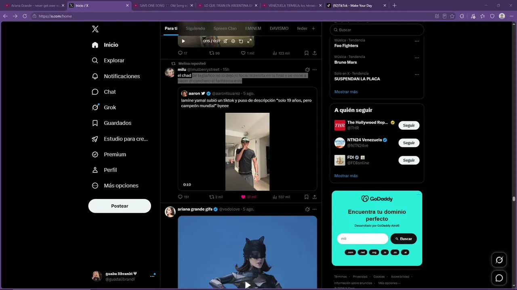Open the browser profile avatar
The image size is (517, 290).
(502, 16)
